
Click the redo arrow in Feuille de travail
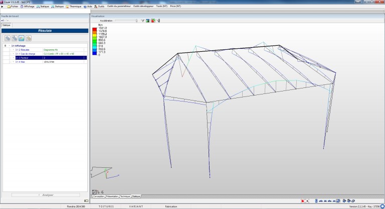pos(7,21)
